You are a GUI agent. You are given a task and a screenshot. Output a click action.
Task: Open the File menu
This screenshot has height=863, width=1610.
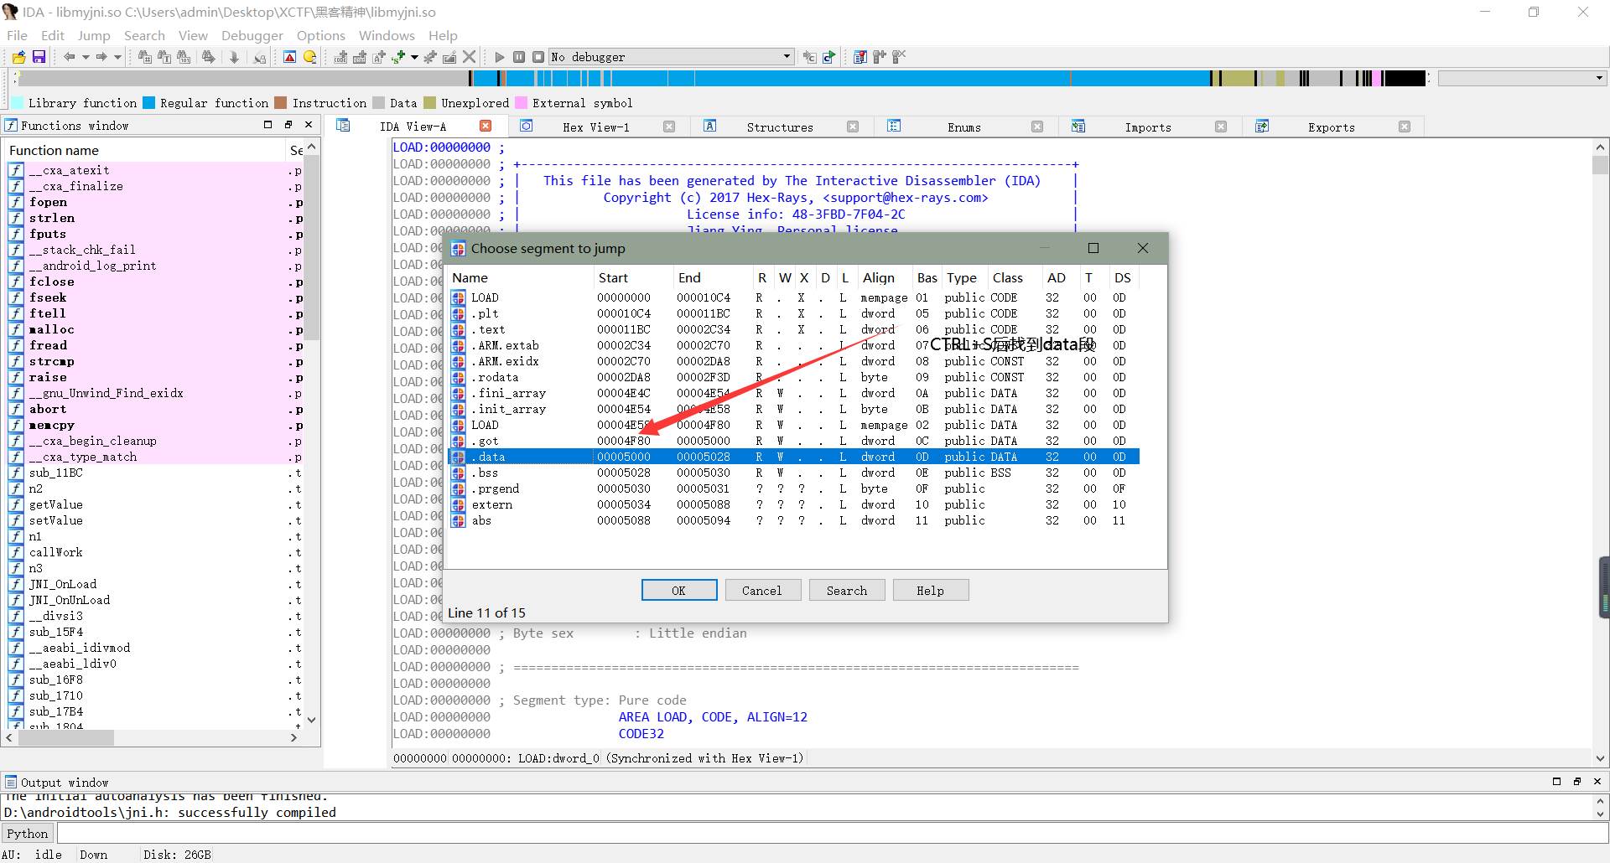[x=17, y=35]
